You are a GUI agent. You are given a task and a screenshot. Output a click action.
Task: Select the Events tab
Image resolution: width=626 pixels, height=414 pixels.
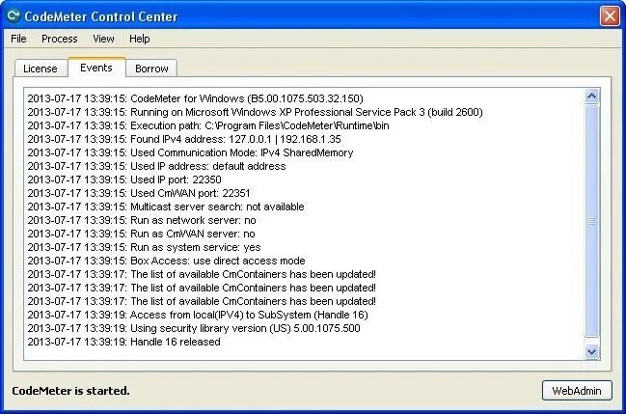click(x=96, y=68)
